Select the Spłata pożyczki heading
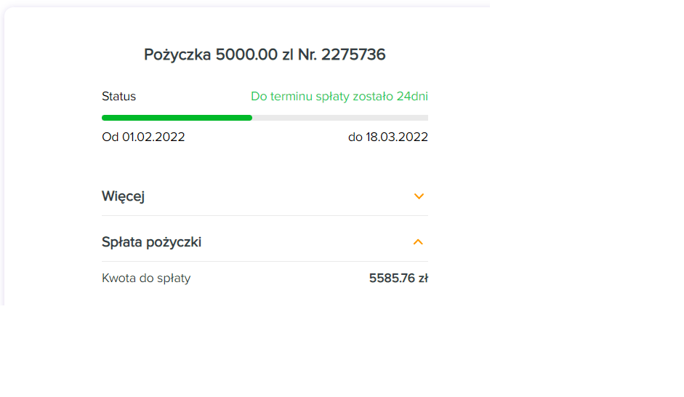This screenshot has width=684, height=397. tap(151, 242)
